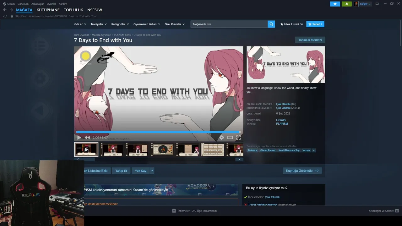Open the dropdown arrow next to Yok Say
The image size is (402, 226).
pos(152,171)
